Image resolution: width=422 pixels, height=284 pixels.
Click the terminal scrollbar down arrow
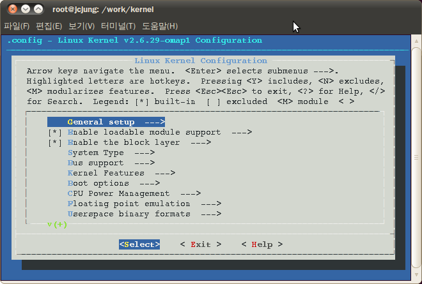(416, 275)
